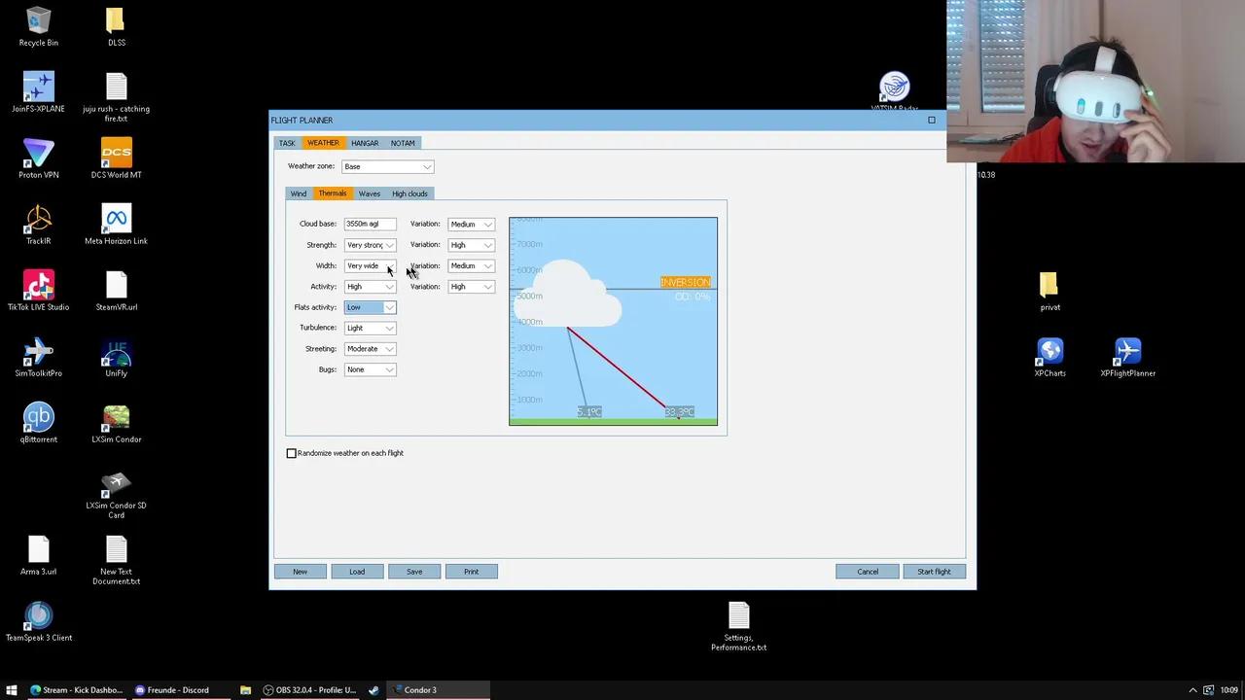Screen dimensions: 1245x700
Task: Open the Meta Horizon Link shortcut
Action: (x=116, y=220)
